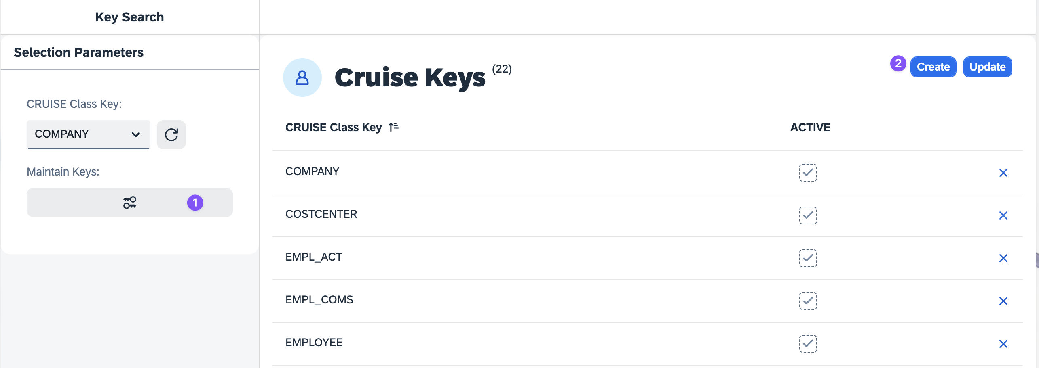Remove the COSTCENTER key row

(1003, 215)
